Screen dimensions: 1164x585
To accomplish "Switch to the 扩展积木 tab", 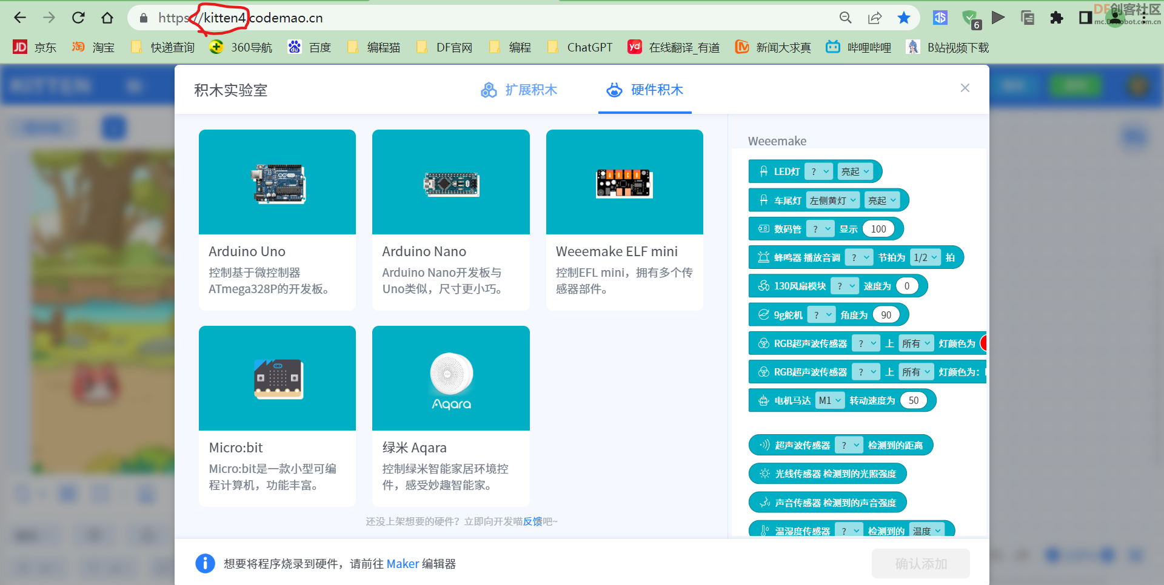I will pos(519,90).
